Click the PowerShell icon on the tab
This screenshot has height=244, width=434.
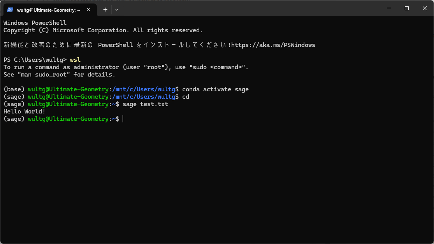[9, 10]
